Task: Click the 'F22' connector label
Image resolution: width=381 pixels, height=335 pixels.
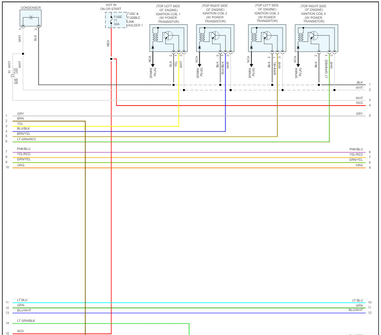Action: [x=15, y=71]
